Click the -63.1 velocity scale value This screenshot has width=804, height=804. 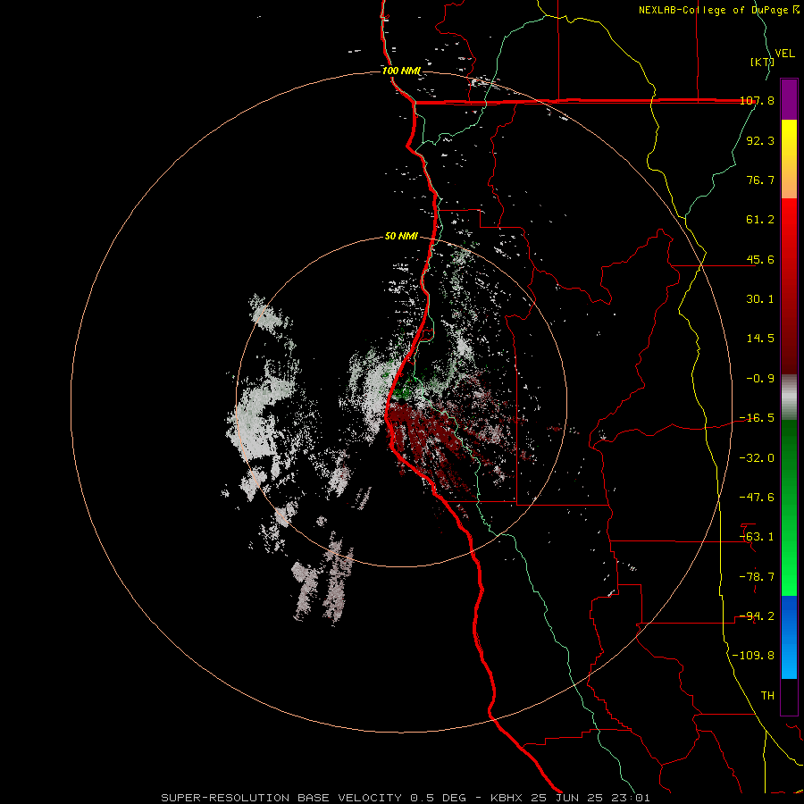(x=757, y=537)
